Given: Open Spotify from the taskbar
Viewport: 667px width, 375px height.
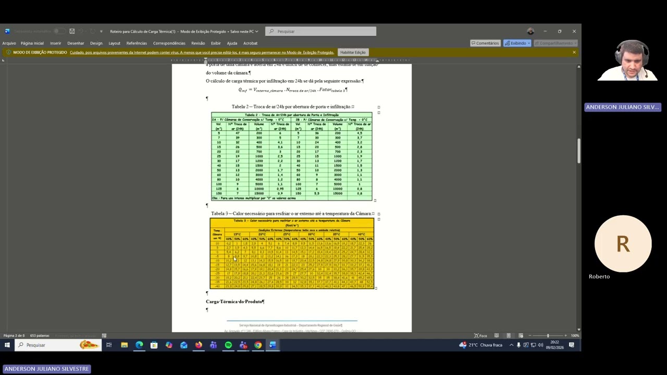Looking at the screenshot, I should click(x=228, y=345).
